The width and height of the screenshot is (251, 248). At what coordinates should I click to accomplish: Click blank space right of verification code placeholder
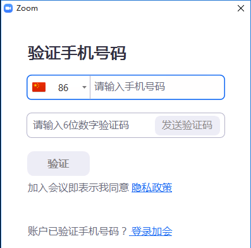tap(142, 125)
